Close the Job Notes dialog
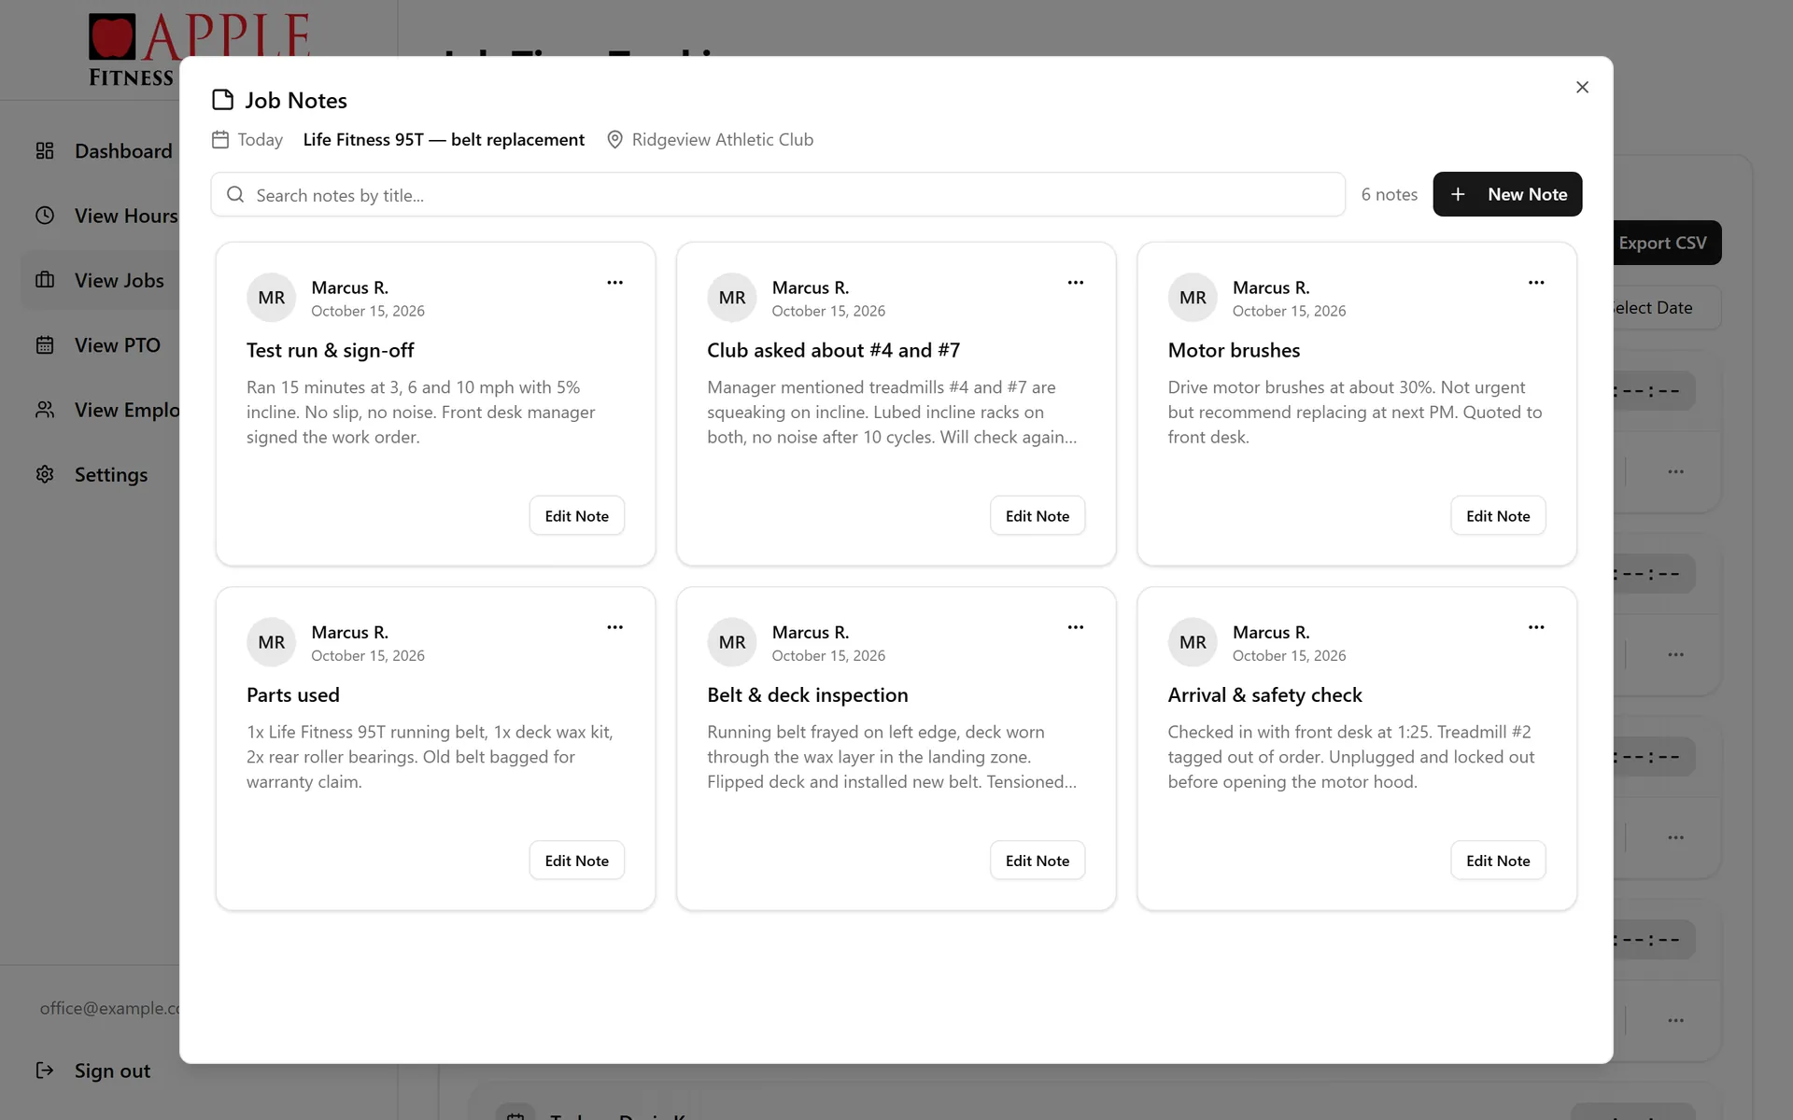The height and width of the screenshot is (1120, 1793). [1582, 87]
